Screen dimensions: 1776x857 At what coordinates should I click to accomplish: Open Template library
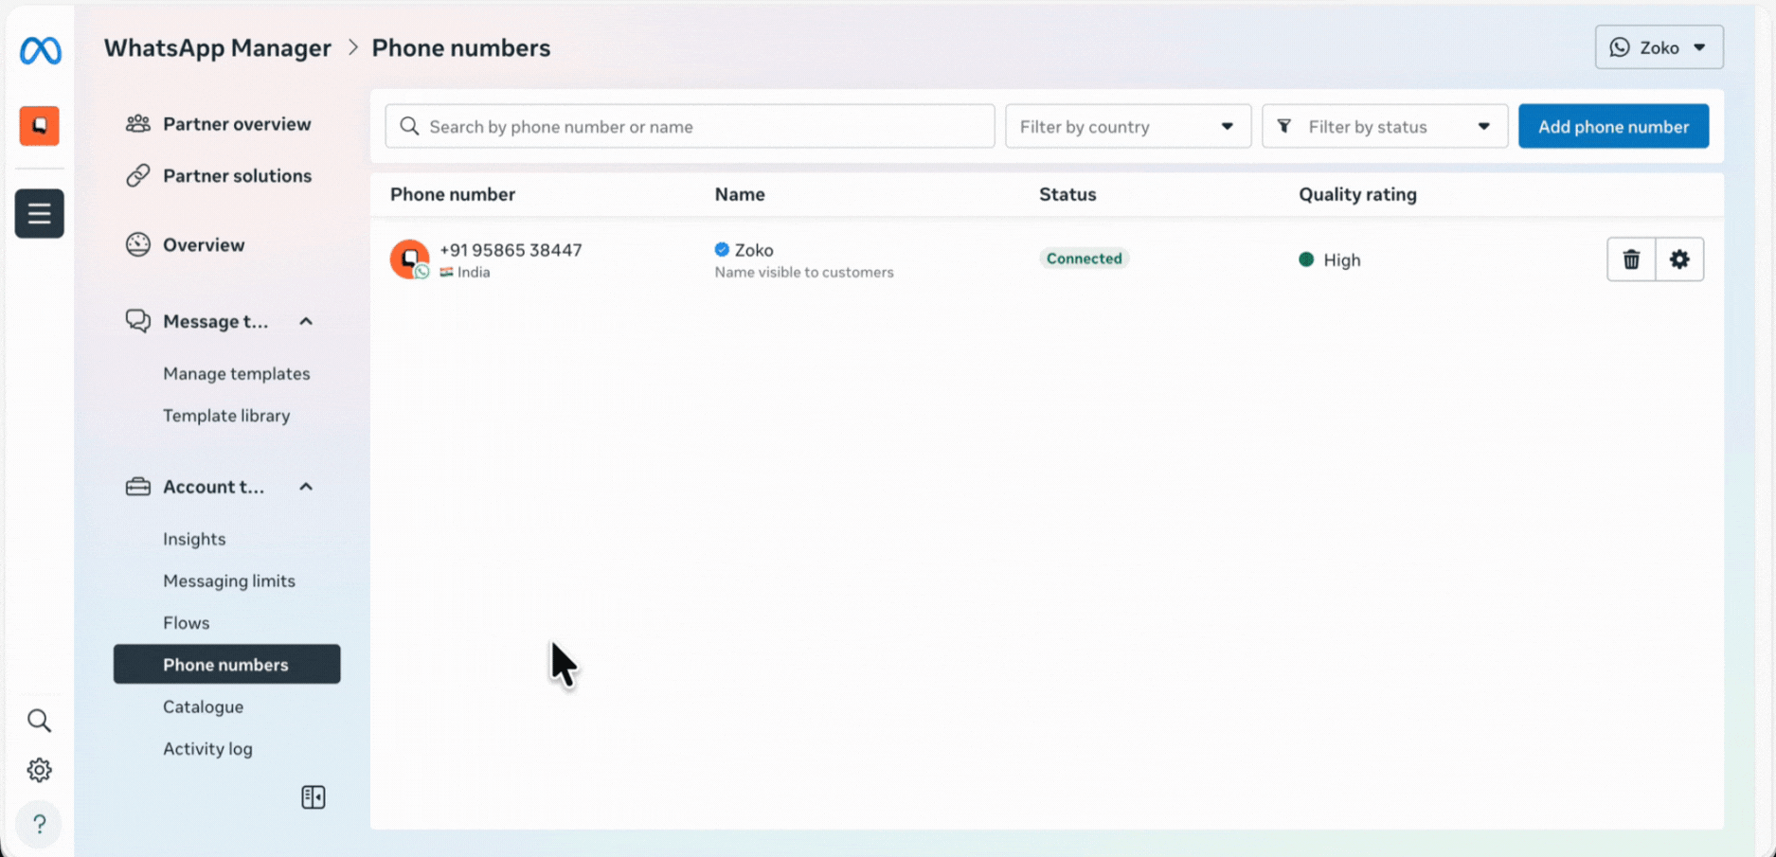pyautogui.click(x=226, y=415)
